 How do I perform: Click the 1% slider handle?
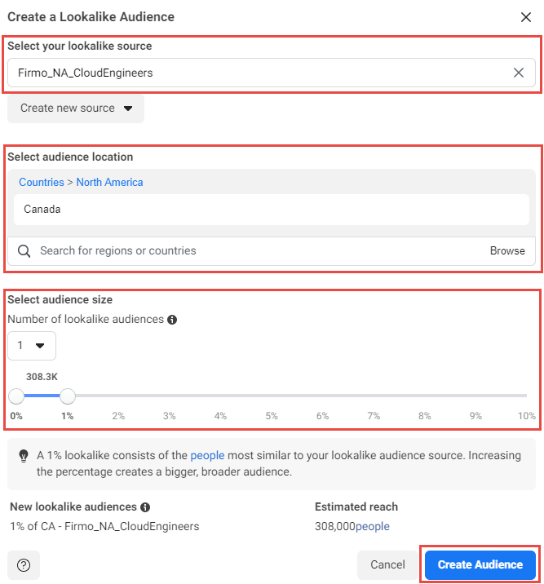pos(68,396)
